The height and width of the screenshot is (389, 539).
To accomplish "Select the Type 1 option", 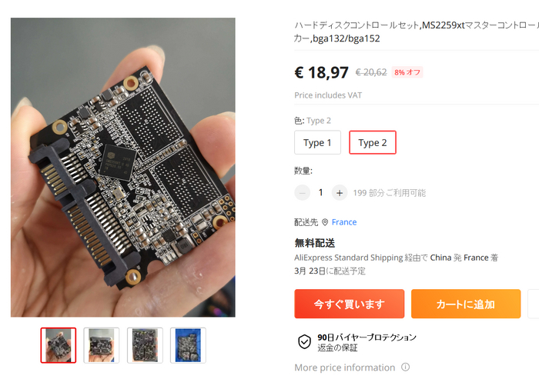I will point(317,142).
